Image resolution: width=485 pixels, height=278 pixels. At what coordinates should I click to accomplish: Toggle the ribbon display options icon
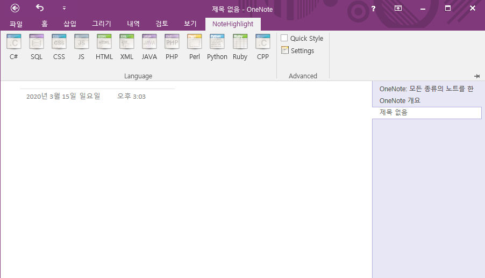tap(398, 9)
